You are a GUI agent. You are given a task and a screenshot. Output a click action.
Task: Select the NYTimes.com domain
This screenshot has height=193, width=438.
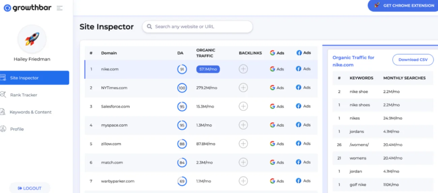tap(114, 88)
